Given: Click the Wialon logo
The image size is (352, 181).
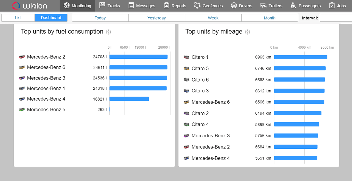Looking at the screenshot, I should [x=29, y=6].
